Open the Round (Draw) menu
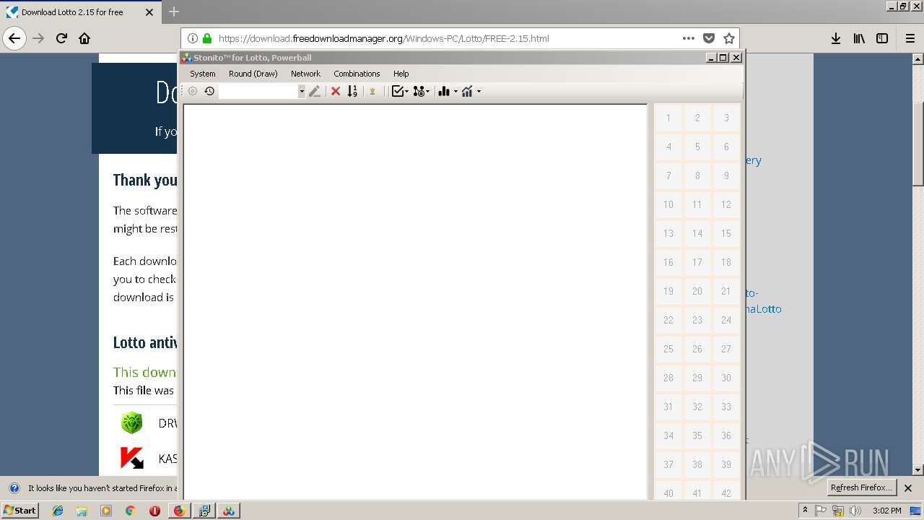 (x=253, y=74)
